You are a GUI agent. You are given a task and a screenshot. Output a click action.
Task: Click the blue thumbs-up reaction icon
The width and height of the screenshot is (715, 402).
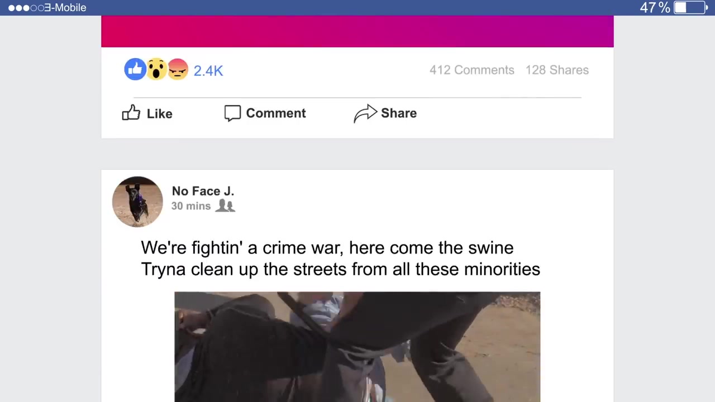(135, 69)
